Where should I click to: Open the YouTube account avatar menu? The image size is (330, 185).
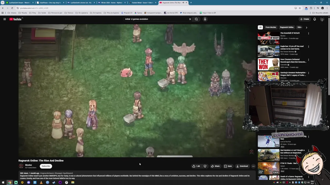(x=322, y=19)
